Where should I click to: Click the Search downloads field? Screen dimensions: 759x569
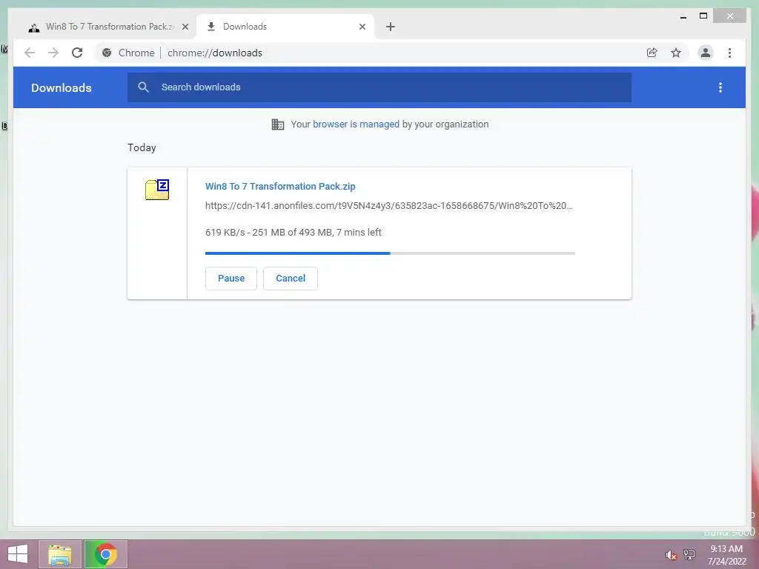click(379, 87)
